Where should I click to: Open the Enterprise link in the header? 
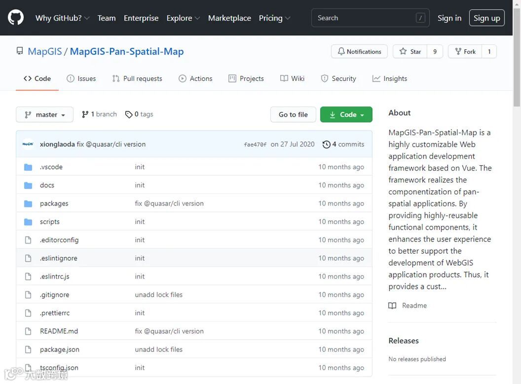[141, 18]
